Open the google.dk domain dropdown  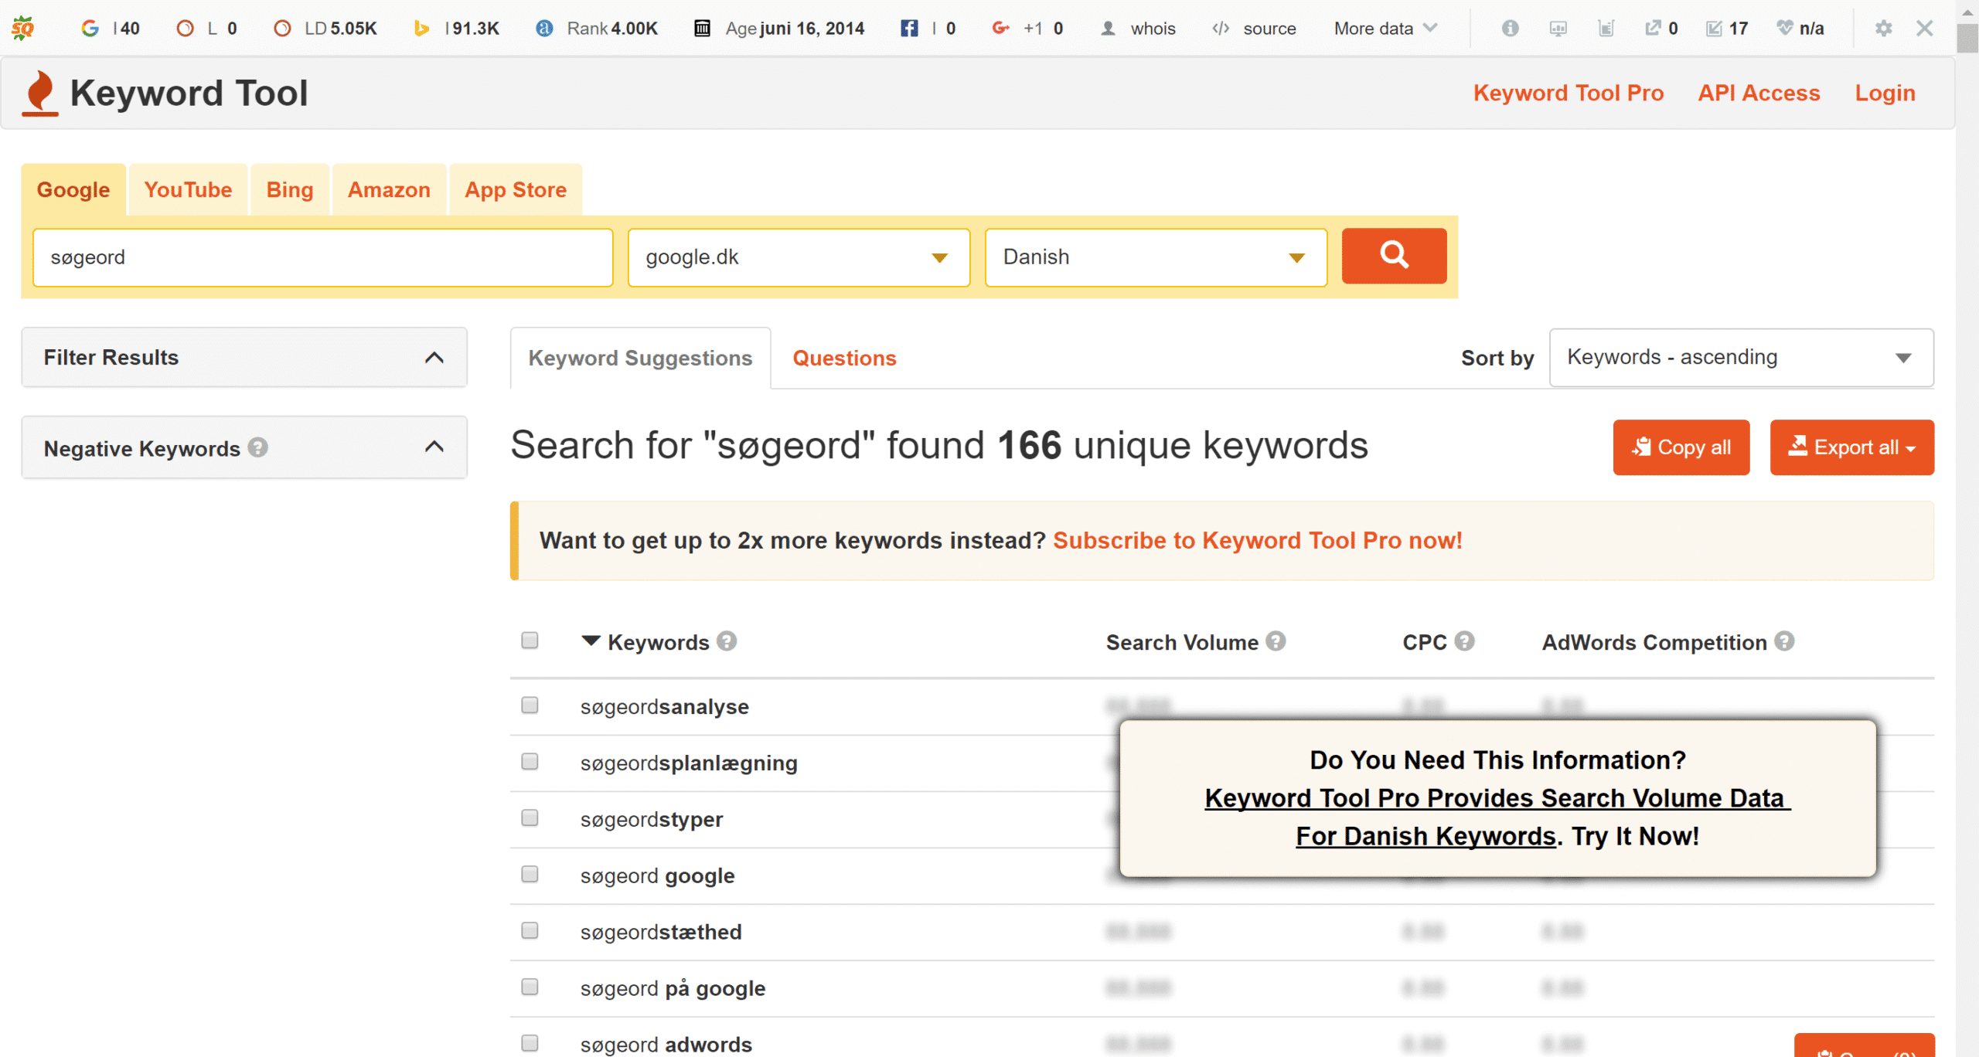[799, 257]
